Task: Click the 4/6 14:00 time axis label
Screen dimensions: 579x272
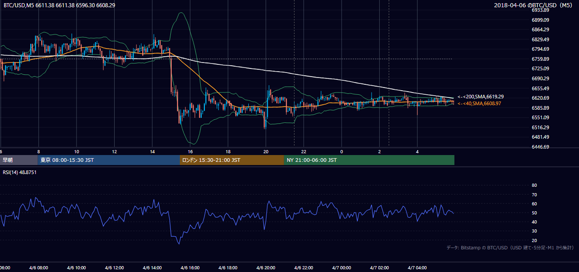Action: (x=152, y=268)
